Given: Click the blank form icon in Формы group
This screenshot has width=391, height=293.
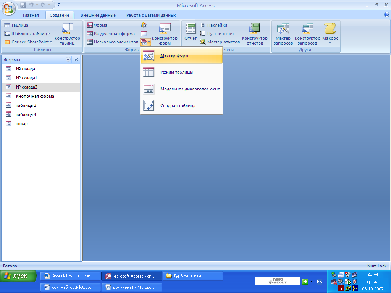Looking at the screenshot, I should click(x=144, y=34).
